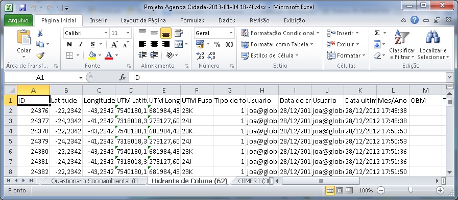The width and height of the screenshot is (458, 200).
Task: Click the Formatar cells button
Action: 346,55
